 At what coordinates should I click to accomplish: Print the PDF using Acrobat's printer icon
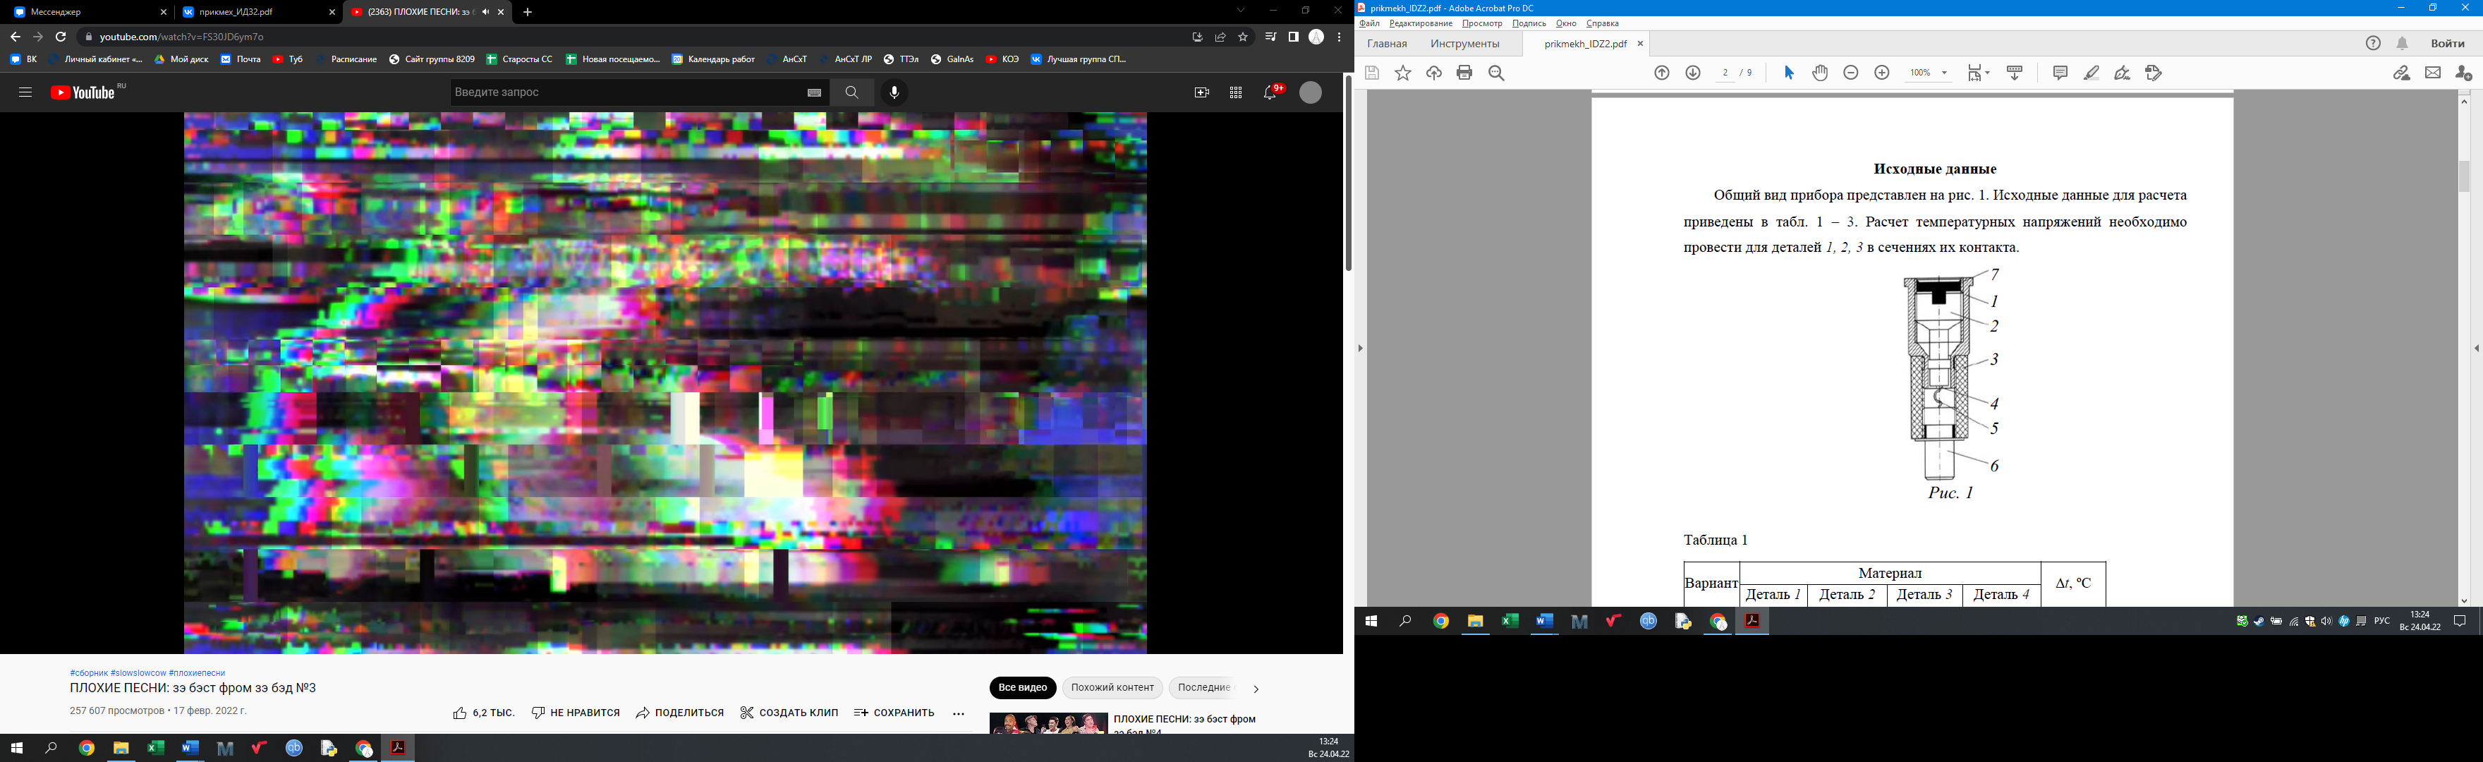click(1465, 73)
